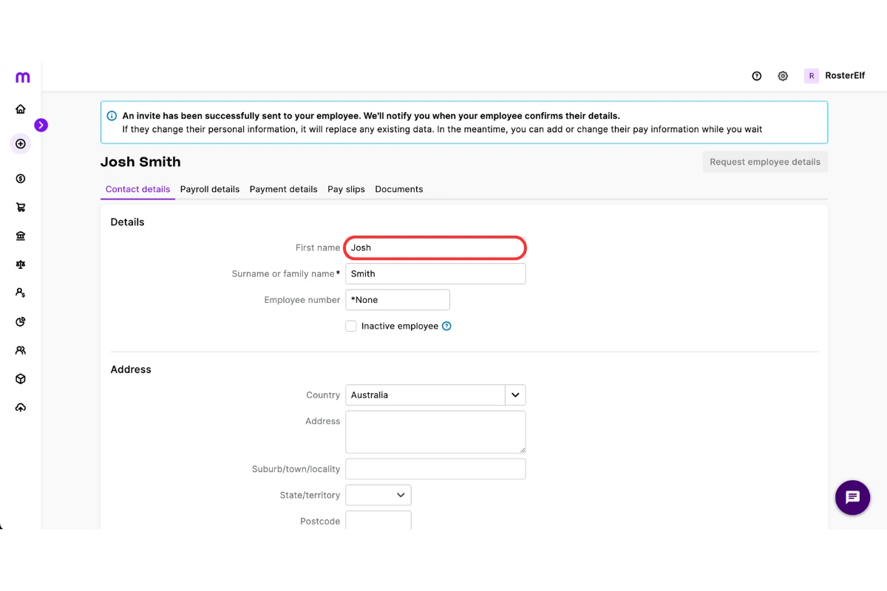This screenshot has height=591, width=887.
Task: Click the Postcode field
Action: [x=378, y=520]
